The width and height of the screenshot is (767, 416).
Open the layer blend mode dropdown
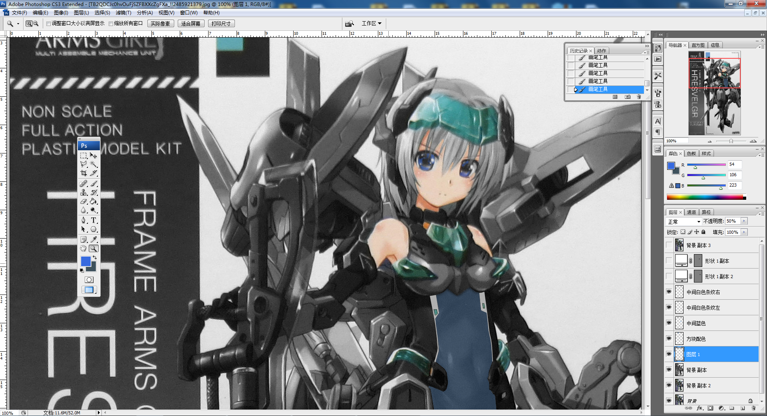point(684,221)
